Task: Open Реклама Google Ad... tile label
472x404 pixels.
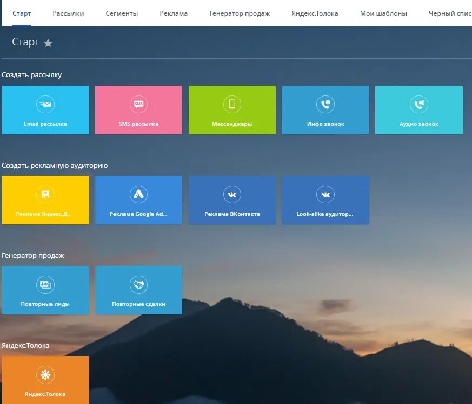Action: [x=138, y=214]
